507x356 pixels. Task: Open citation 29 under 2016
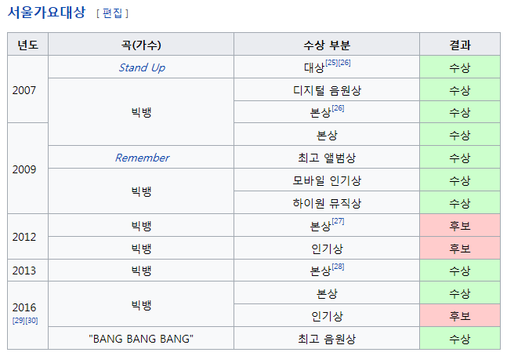(18, 321)
